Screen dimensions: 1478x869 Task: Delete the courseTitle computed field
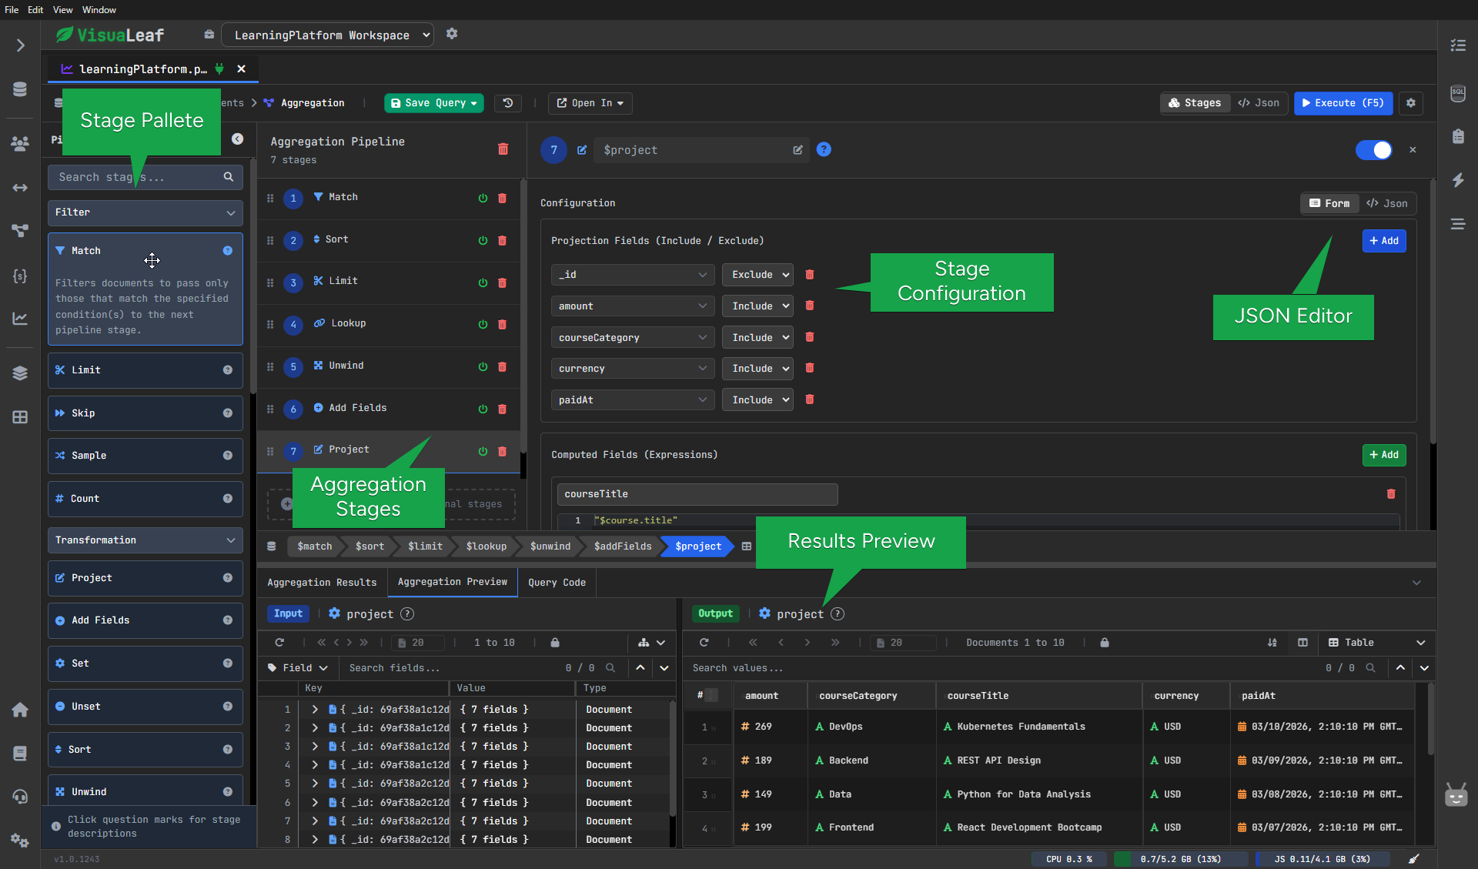click(x=1391, y=494)
